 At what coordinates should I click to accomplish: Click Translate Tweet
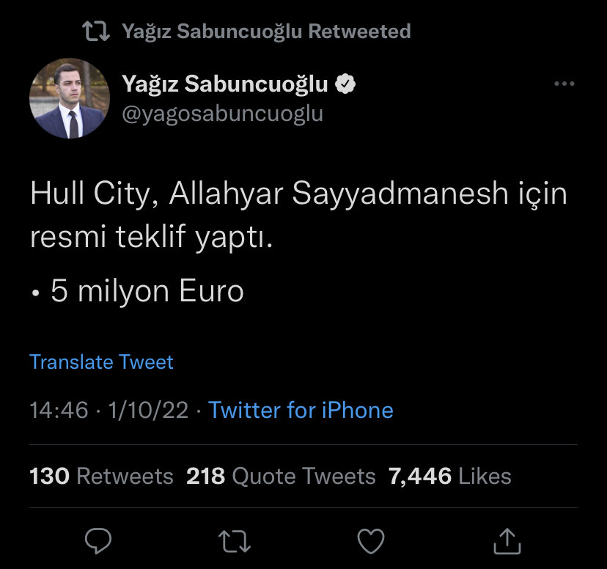pos(102,362)
